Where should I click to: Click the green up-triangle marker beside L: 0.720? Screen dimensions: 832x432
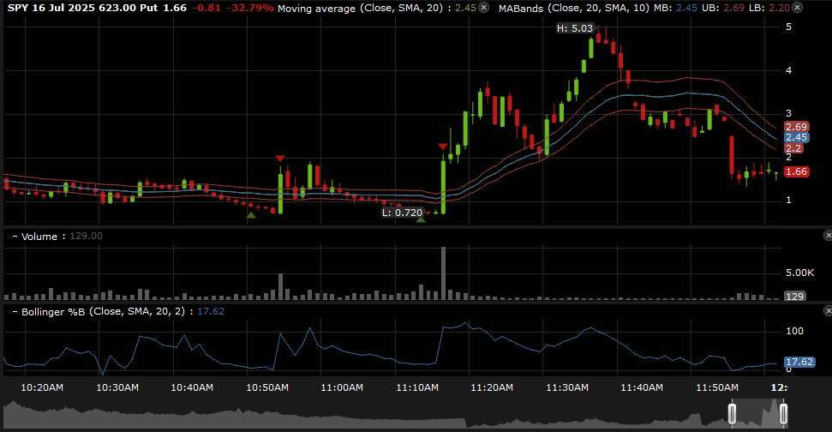click(x=421, y=219)
